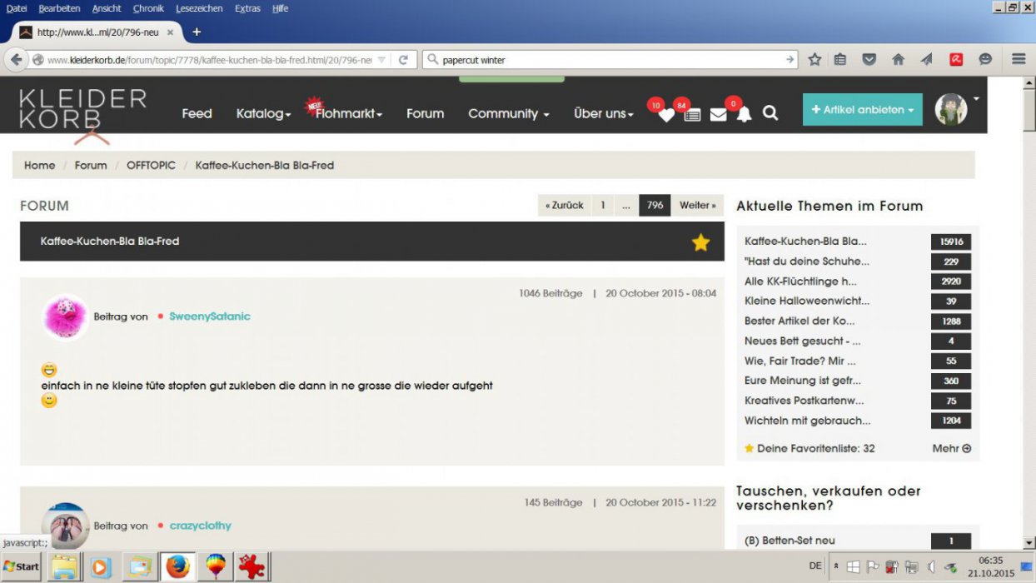Click the browser home icon
Image resolution: width=1036 pixels, height=583 pixels.
pos(898,60)
